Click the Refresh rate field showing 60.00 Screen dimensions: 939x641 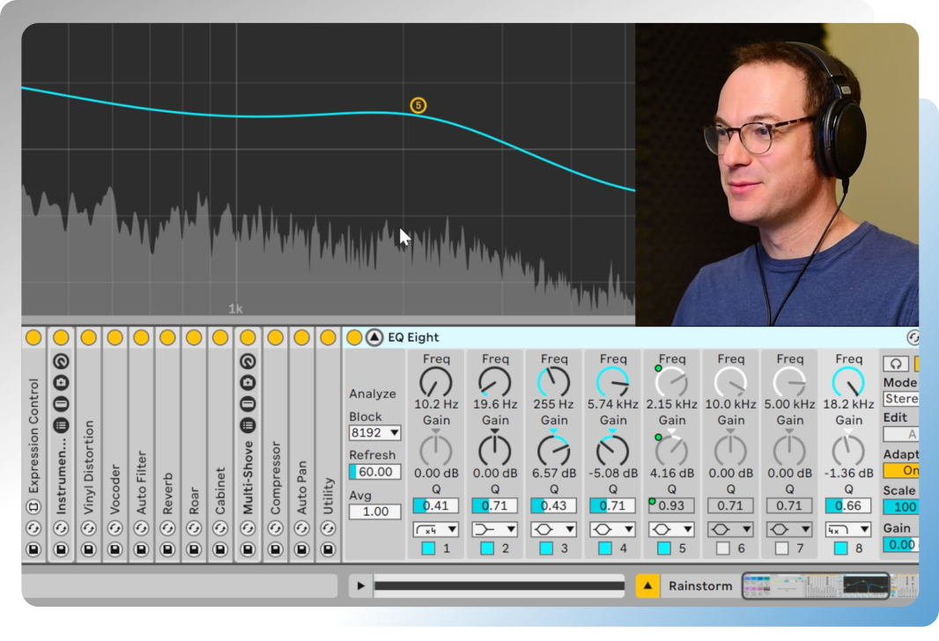[x=374, y=472]
